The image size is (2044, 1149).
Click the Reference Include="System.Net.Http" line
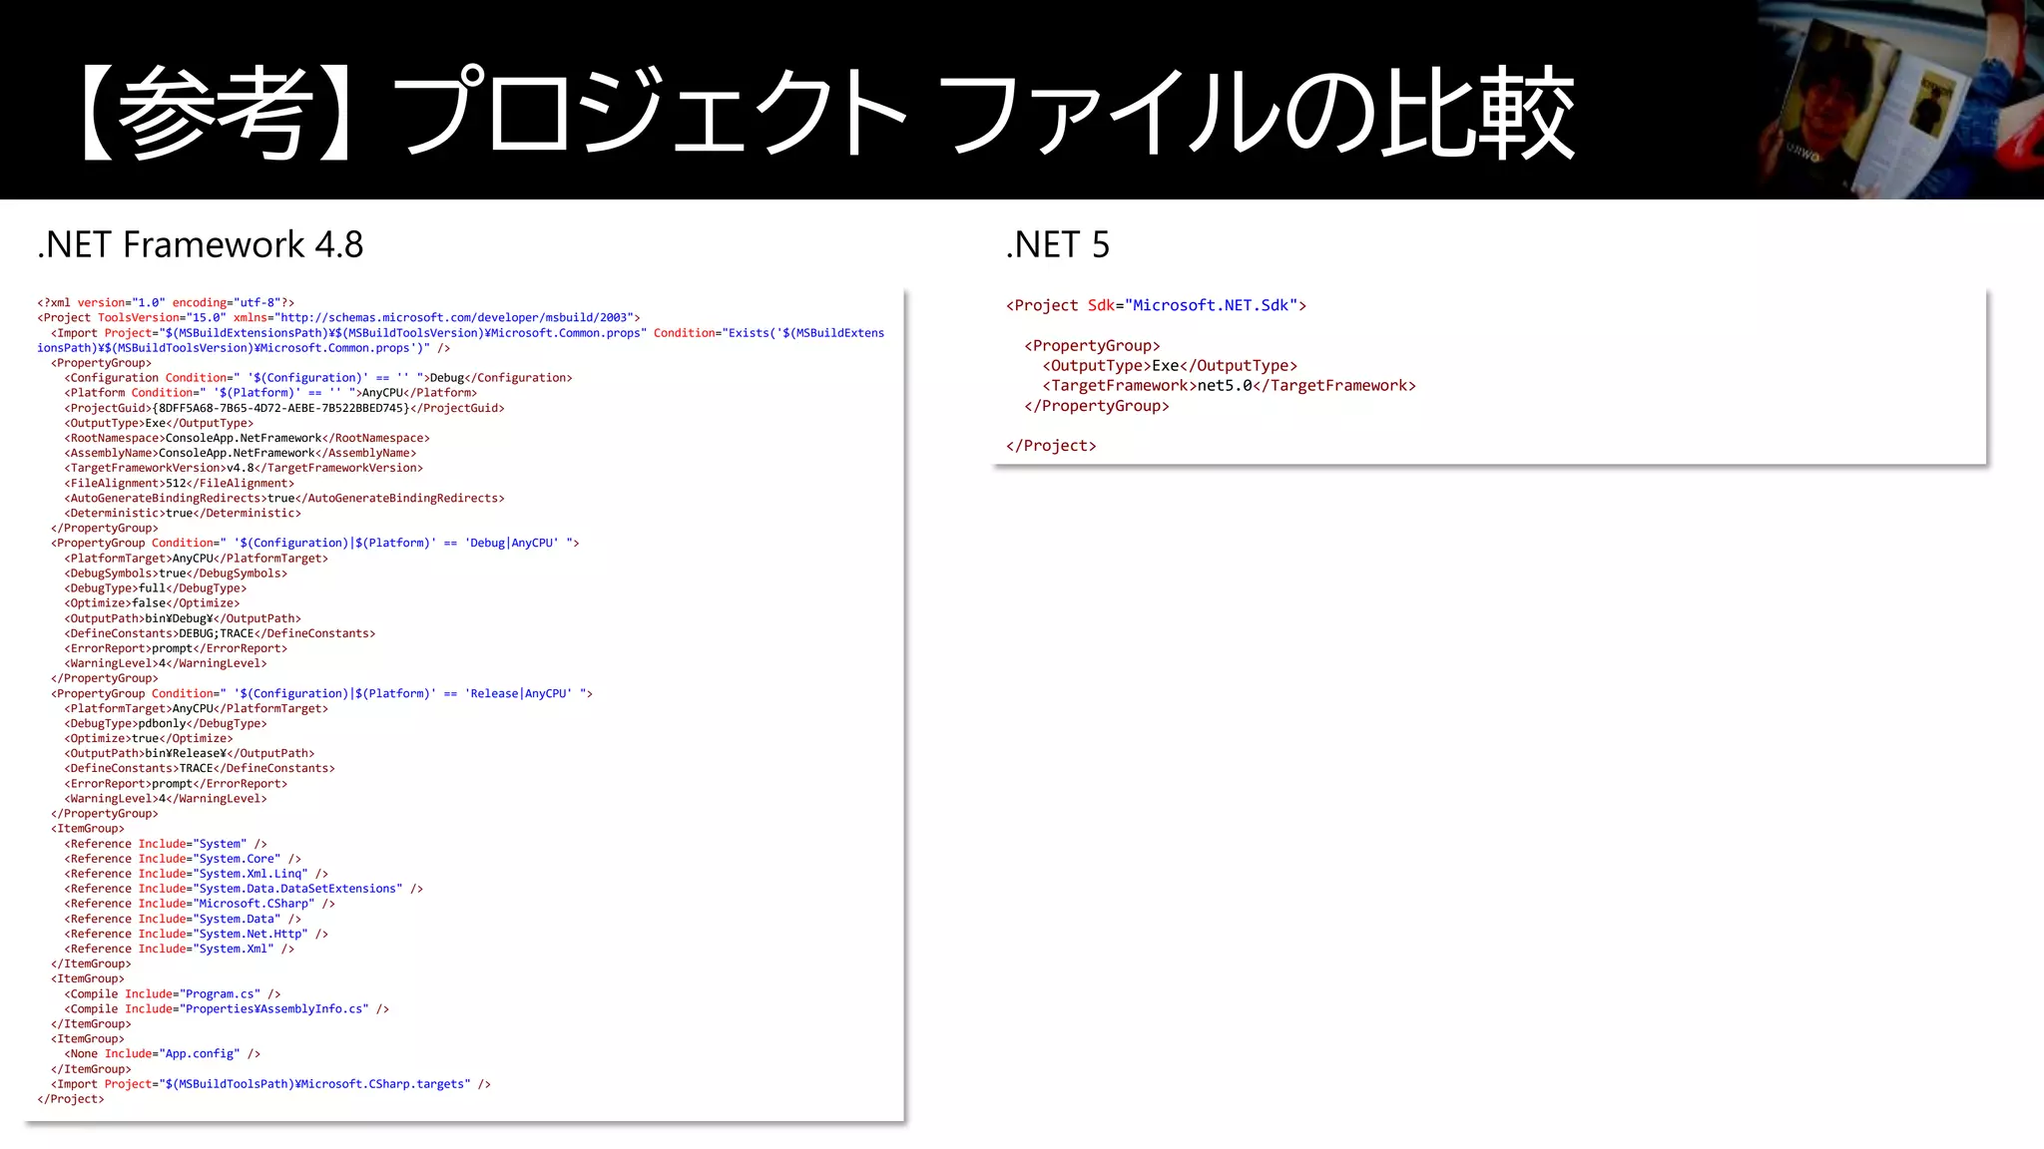pos(197,934)
